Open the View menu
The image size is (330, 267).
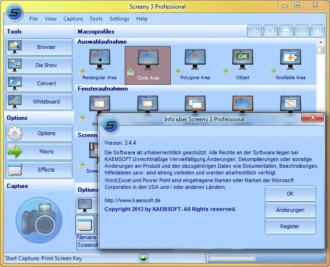tap(50, 19)
